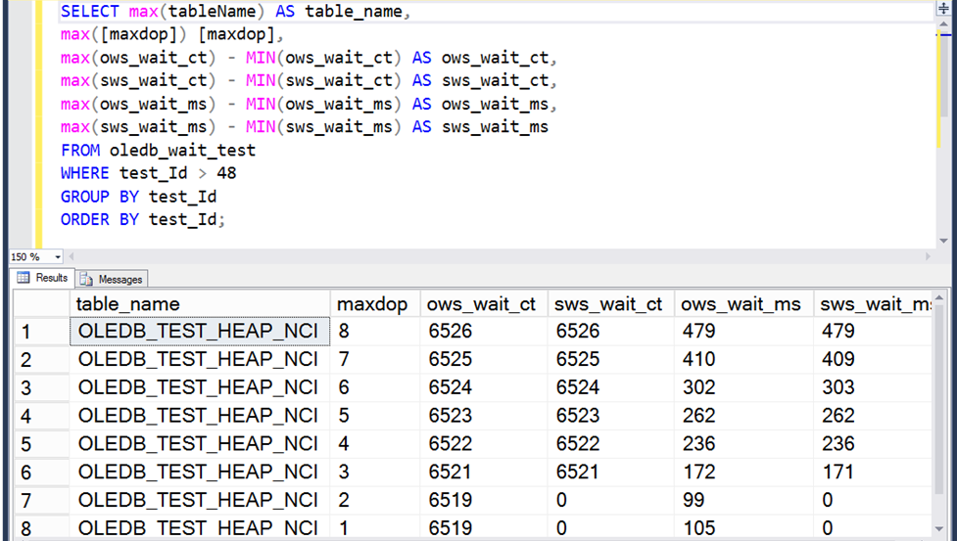Click the results grid scroll-down arrow
The width and height of the screenshot is (957, 541).
click(938, 529)
